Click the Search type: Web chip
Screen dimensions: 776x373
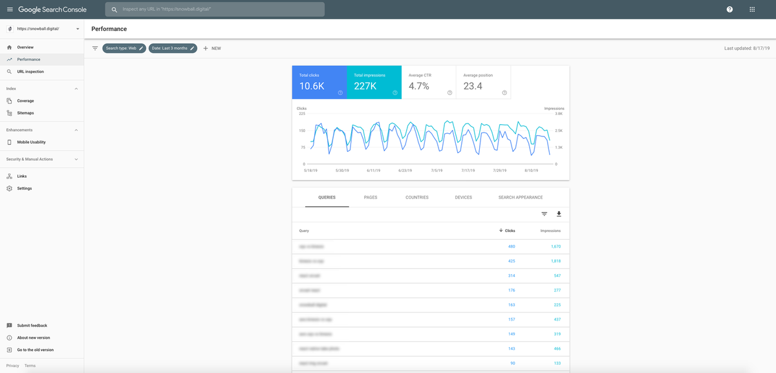tap(124, 48)
